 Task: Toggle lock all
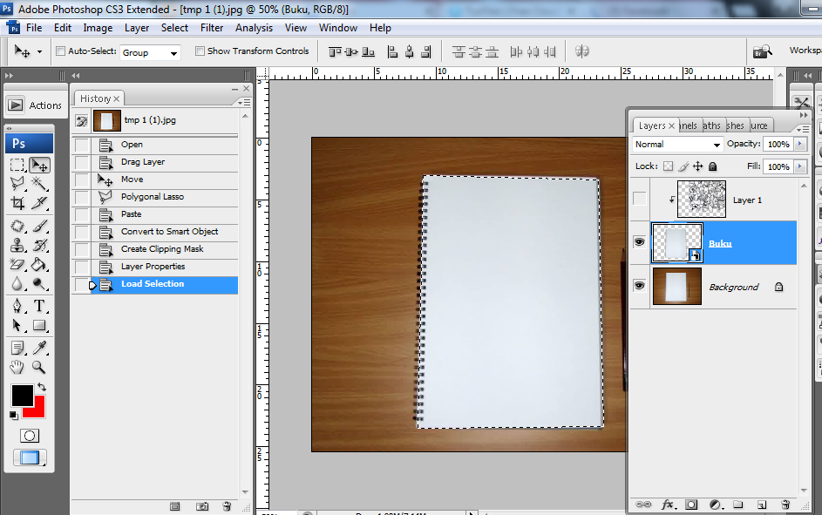[712, 166]
